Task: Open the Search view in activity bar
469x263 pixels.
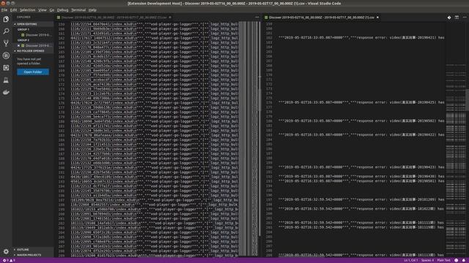Action: [6, 31]
